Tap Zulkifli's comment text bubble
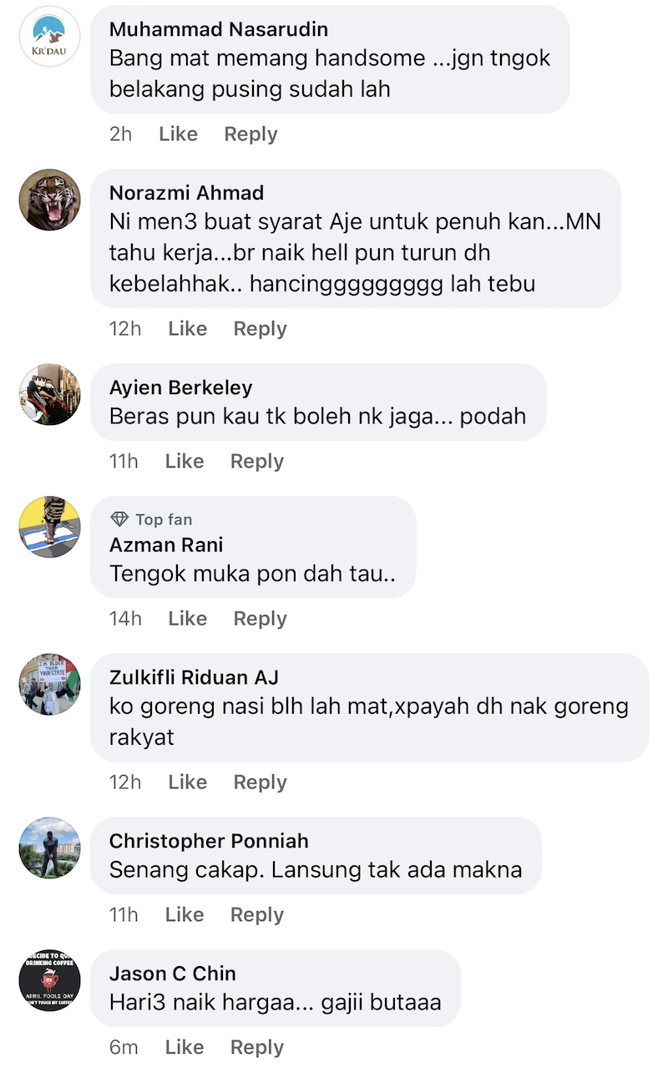Screen dimensions: 668x1068 pos(369,707)
